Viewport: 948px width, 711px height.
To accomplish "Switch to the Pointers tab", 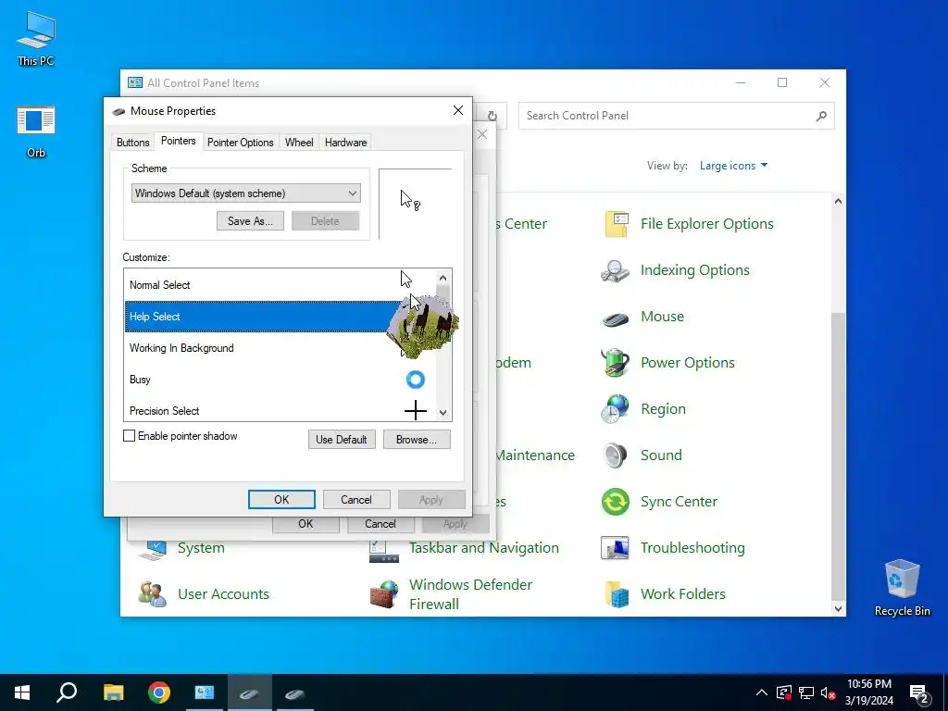I will pos(179,141).
